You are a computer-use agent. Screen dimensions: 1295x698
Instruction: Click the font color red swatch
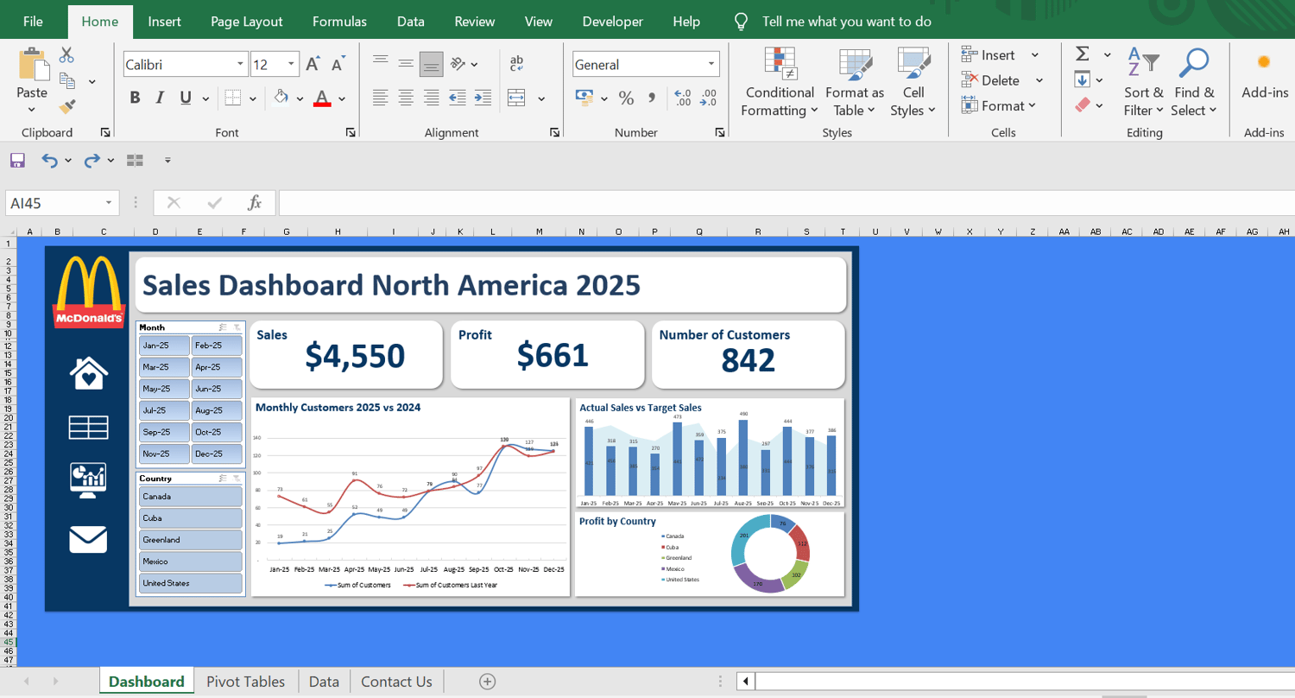[322, 98]
